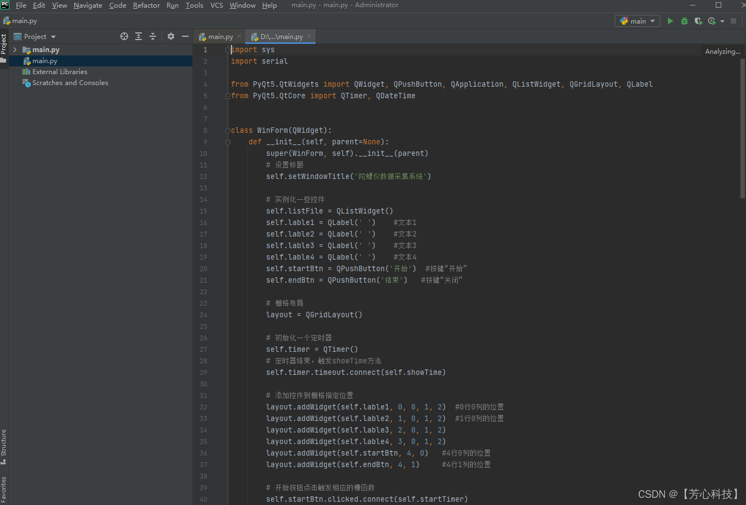Open the main run configuration dropdown
746x505 pixels.
pyautogui.click(x=637, y=21)
